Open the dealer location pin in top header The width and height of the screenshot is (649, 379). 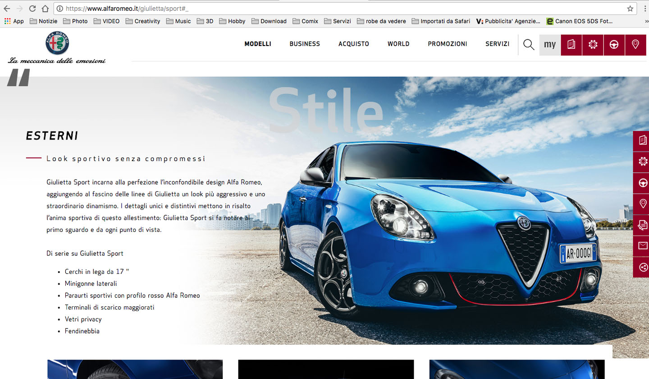pyautogui.click(x=635, y=44)
